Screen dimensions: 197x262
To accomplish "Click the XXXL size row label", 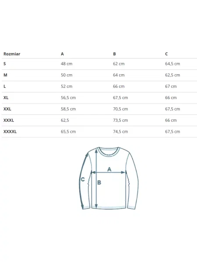I will (x=9, y=121).
